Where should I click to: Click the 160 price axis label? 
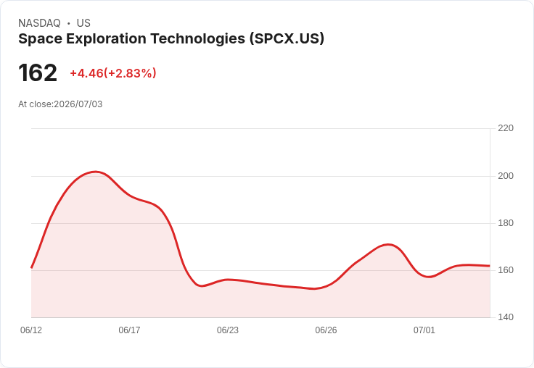click(506, 270)
